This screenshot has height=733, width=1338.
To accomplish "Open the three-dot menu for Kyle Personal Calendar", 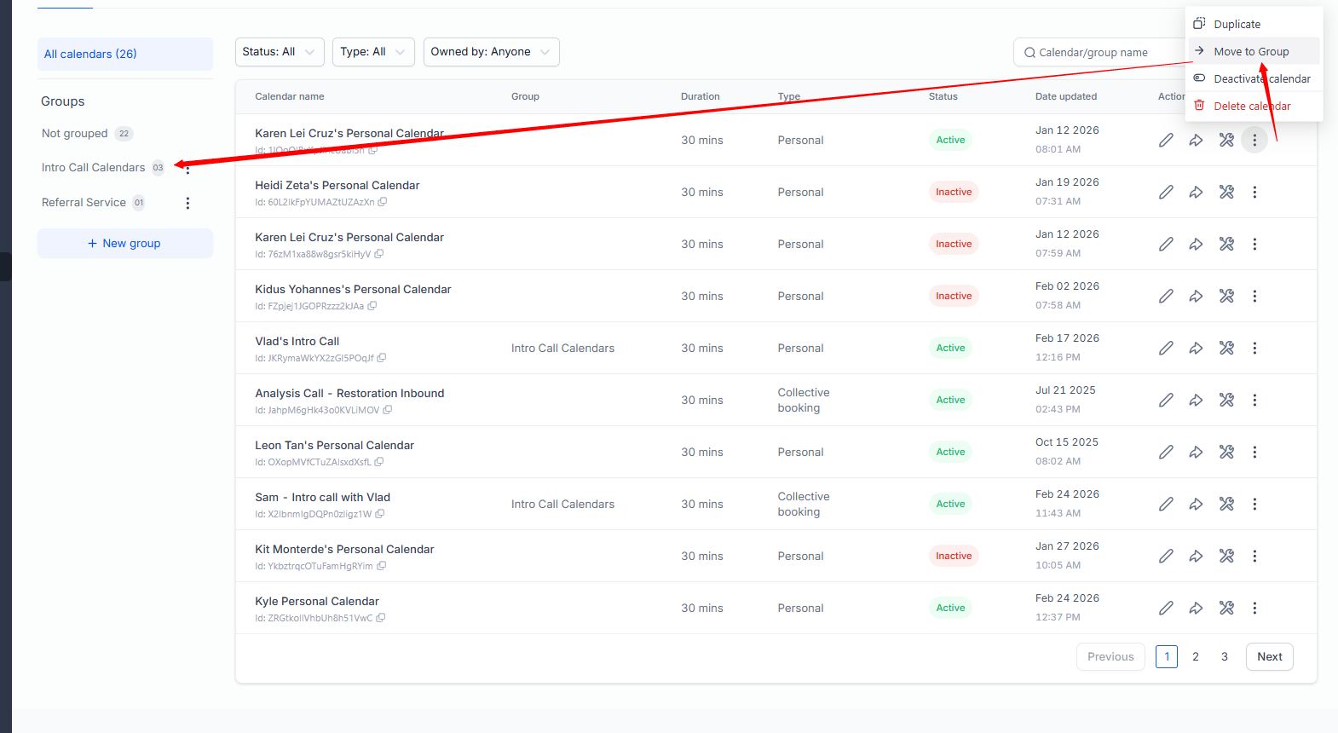I will coord(1254,609).
